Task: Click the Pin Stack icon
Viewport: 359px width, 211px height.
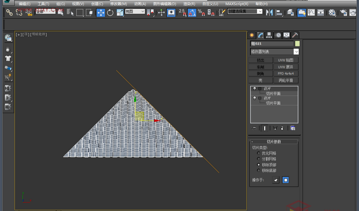Action: coord(254,128)
